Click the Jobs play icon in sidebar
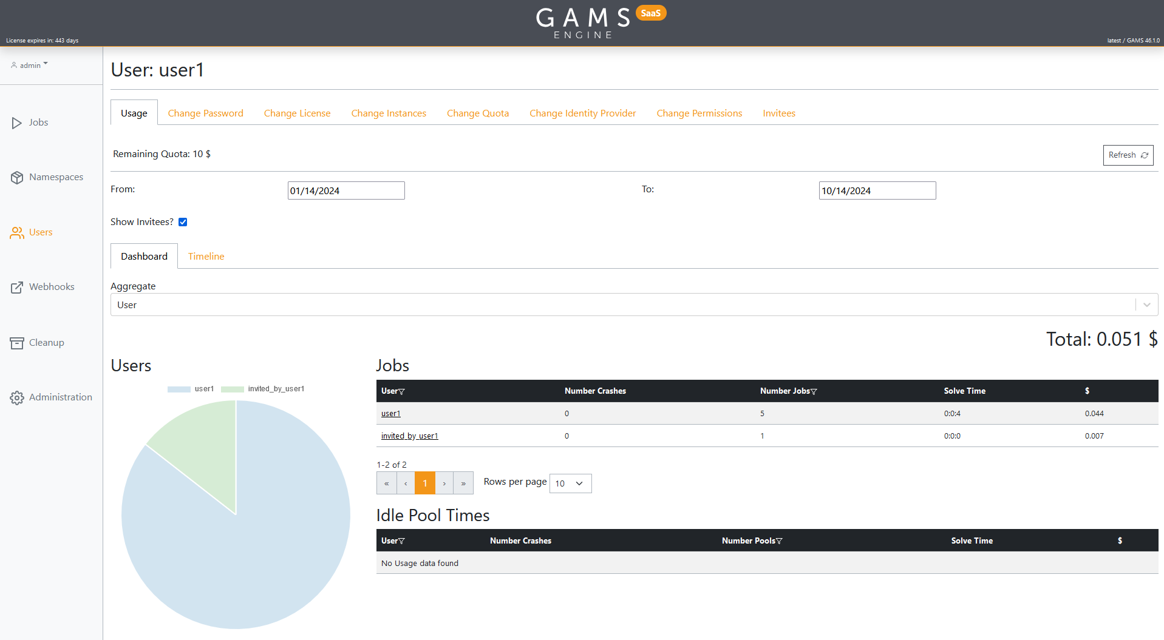 (16, 123)
